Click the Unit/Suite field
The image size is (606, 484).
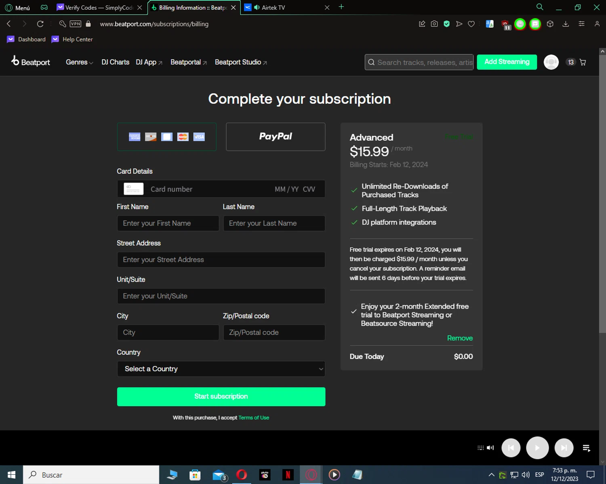tap(221, 296)
